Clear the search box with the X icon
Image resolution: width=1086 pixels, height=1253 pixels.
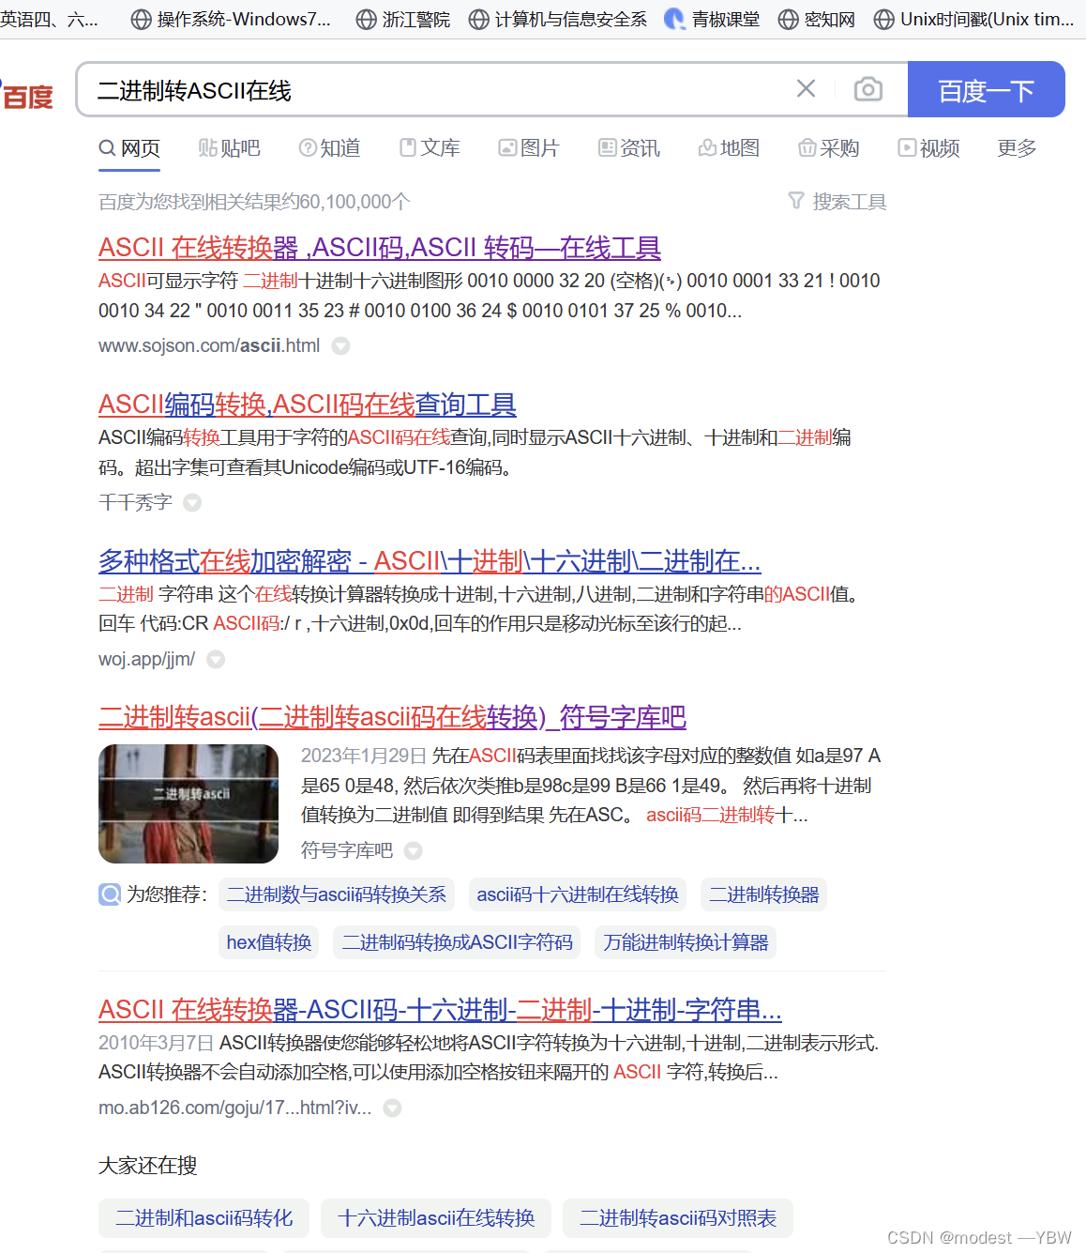806,89
